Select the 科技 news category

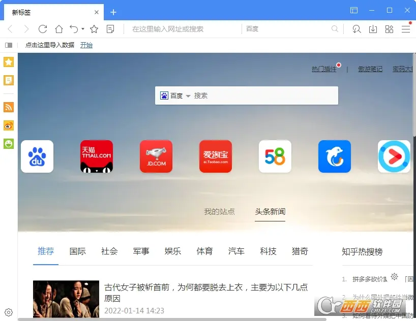268,251
